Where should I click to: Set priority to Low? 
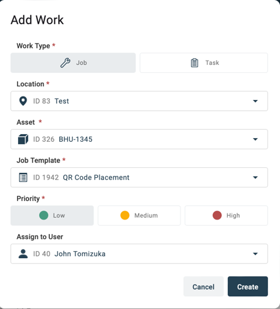click(52, 216)
